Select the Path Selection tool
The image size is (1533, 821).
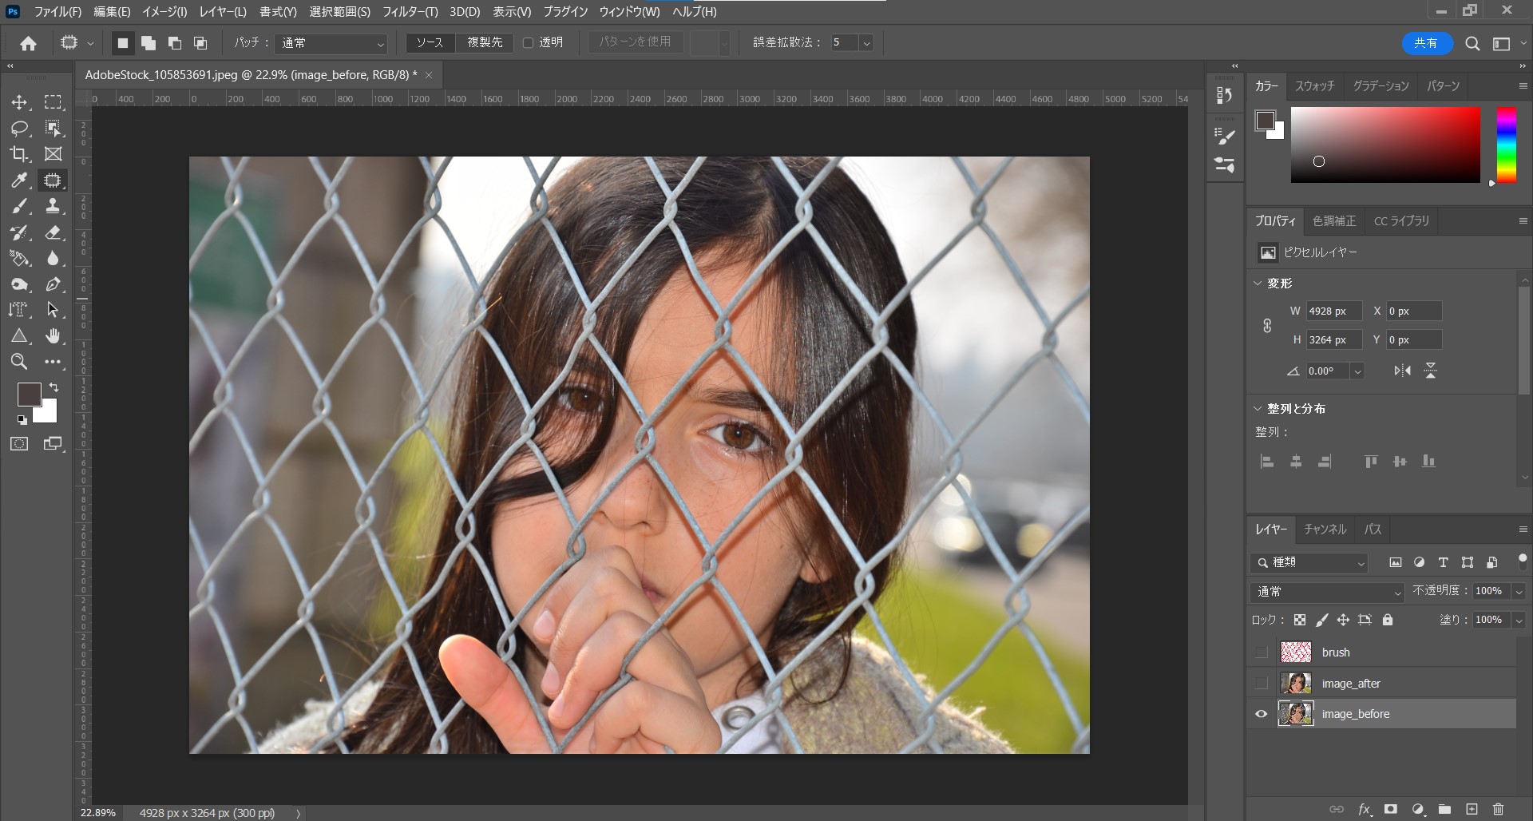[x=53, y=310]
